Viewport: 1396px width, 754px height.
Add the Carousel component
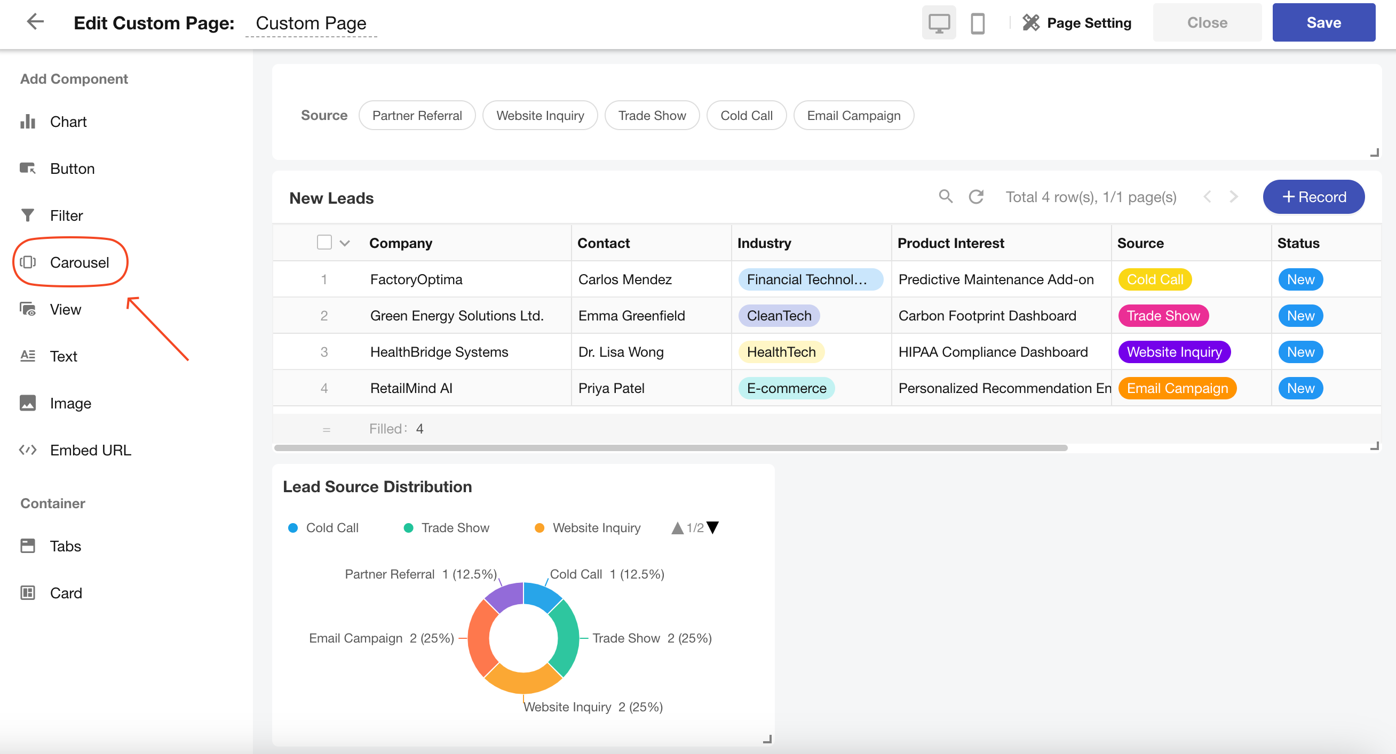[x=79, y=263]
